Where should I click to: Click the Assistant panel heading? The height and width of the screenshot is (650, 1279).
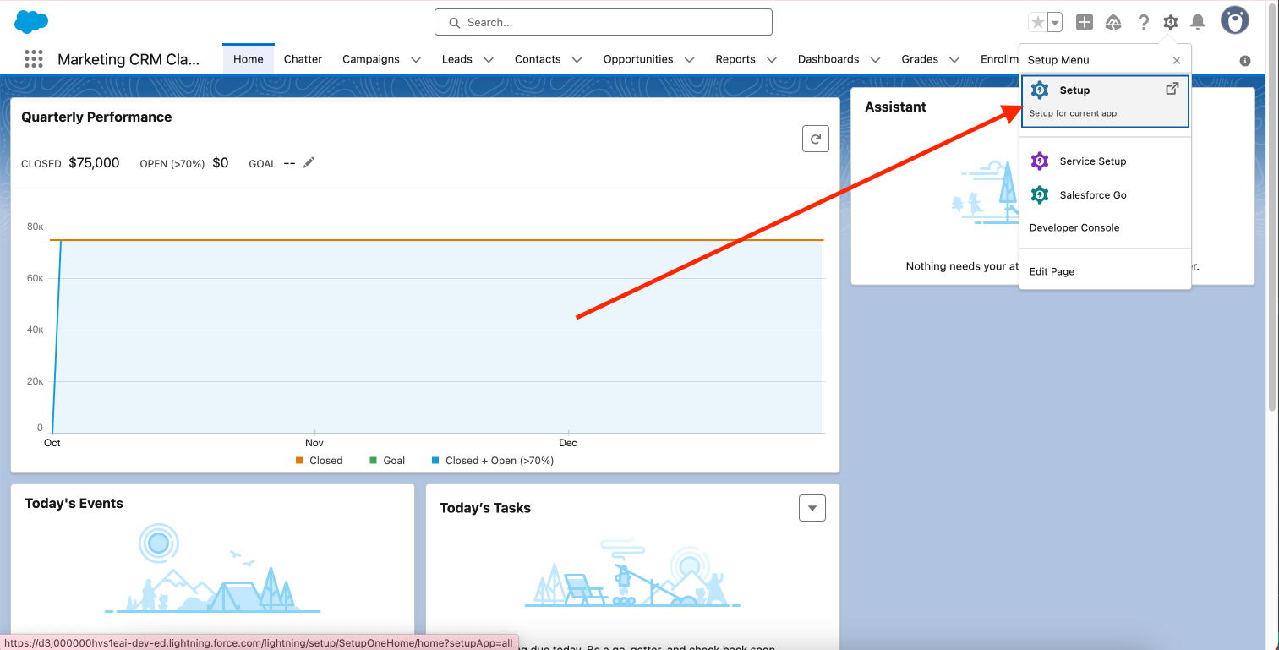[895, 107]
